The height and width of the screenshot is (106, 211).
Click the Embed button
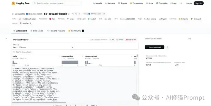click(x=120, y=40)
